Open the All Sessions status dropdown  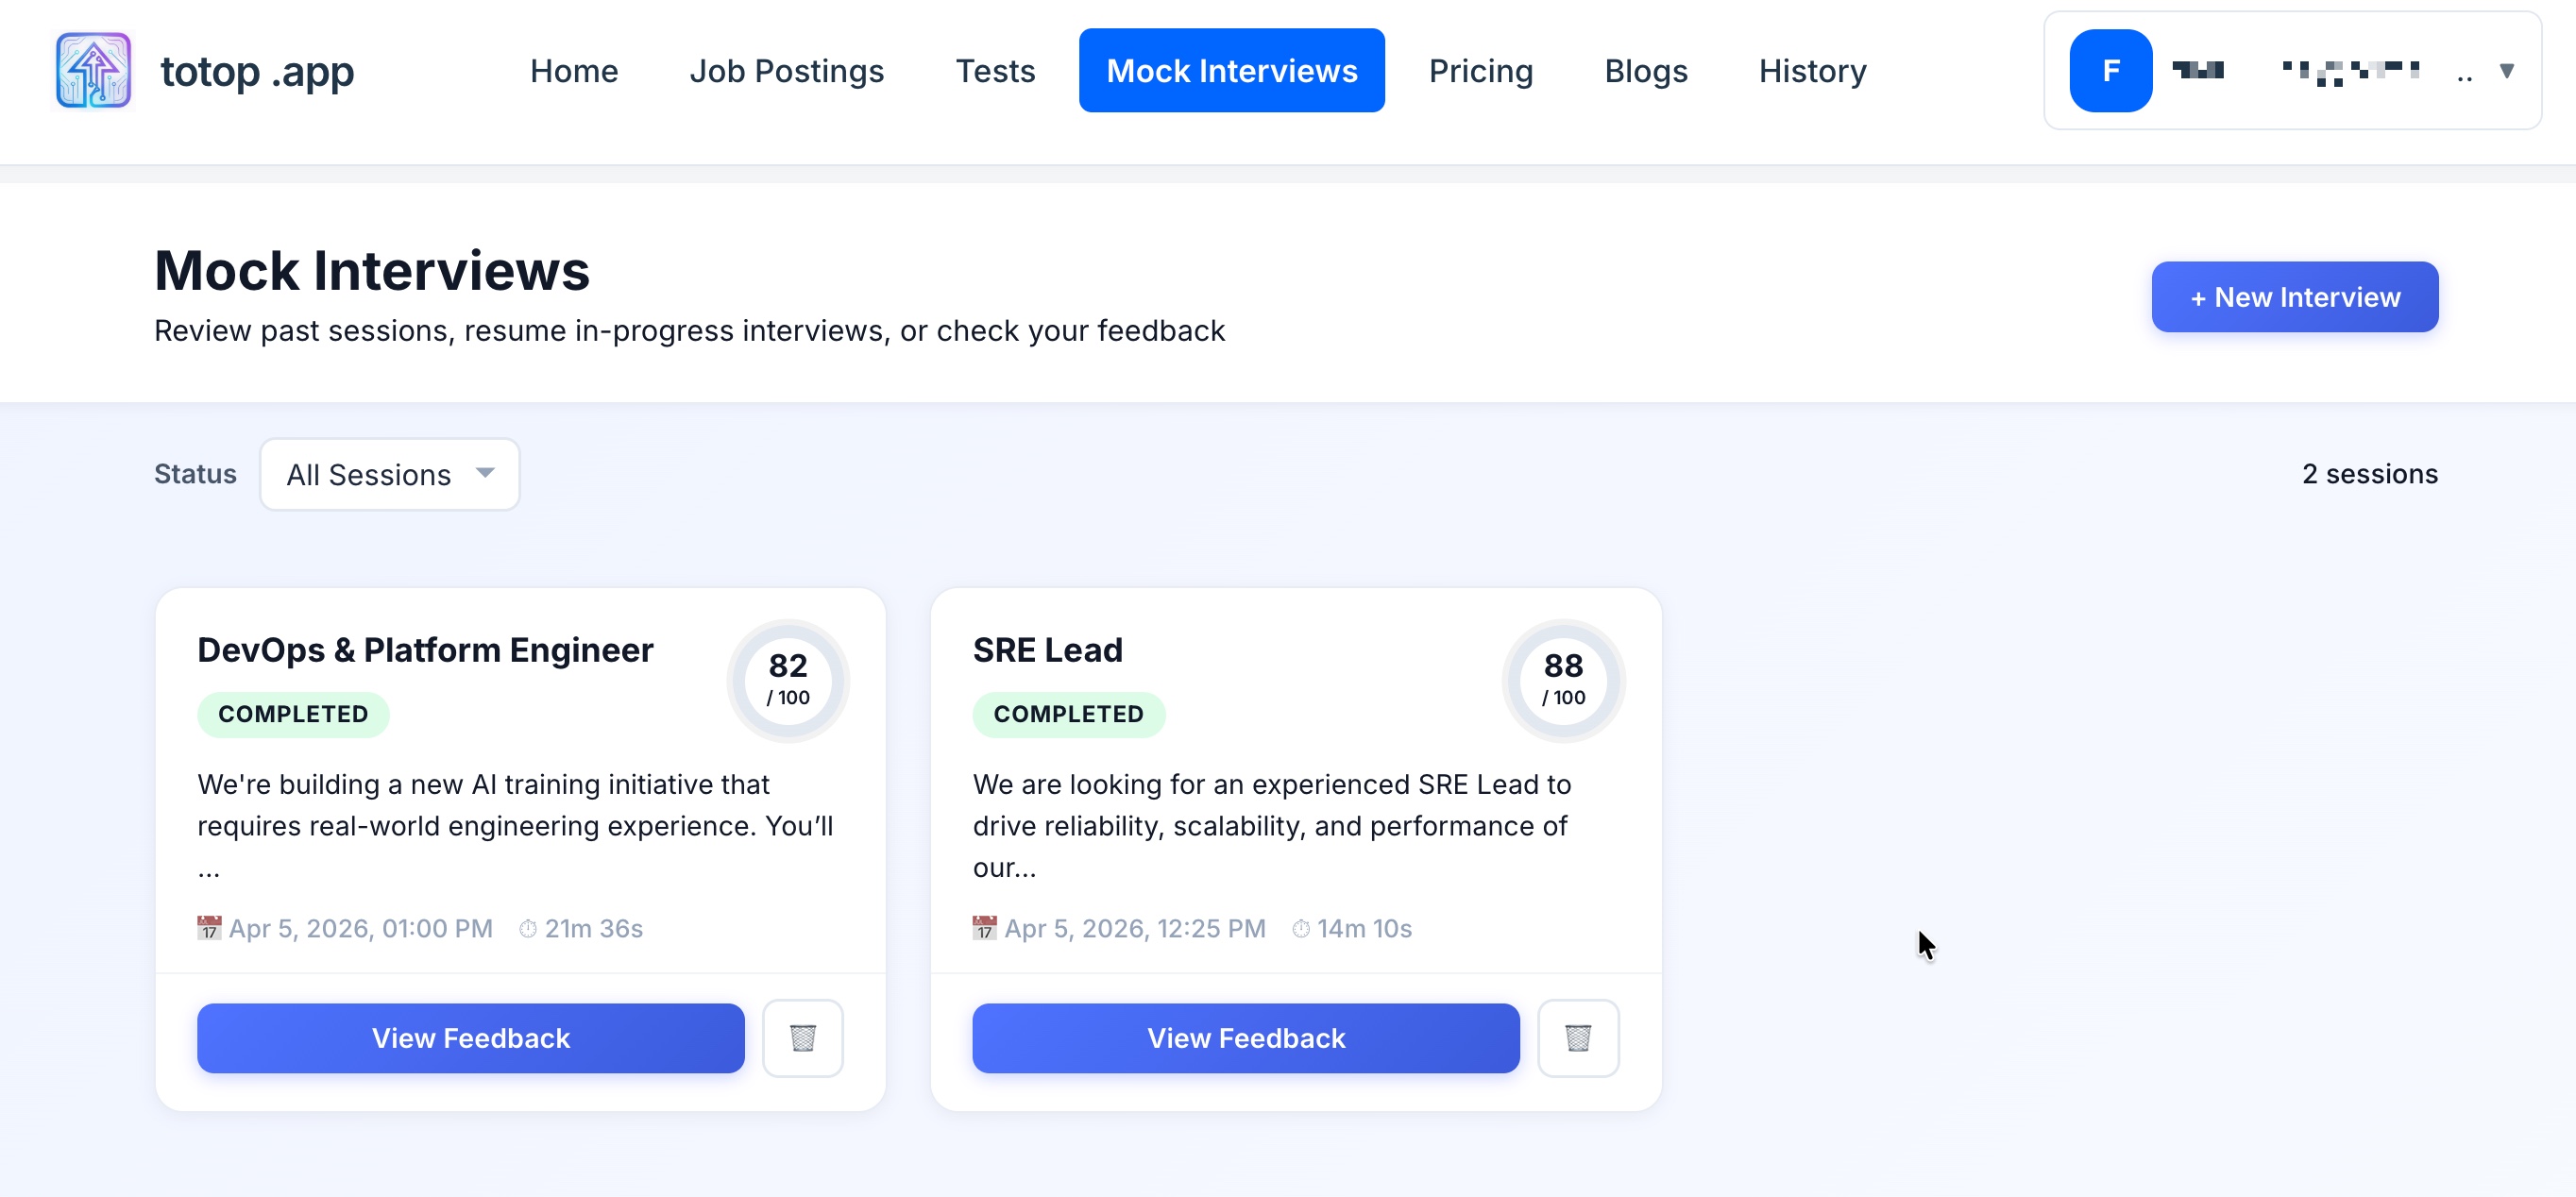[390, 474]
